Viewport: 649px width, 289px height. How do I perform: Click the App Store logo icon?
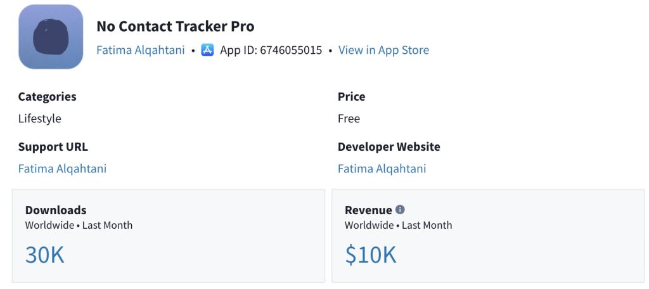(x=207, y=50)
